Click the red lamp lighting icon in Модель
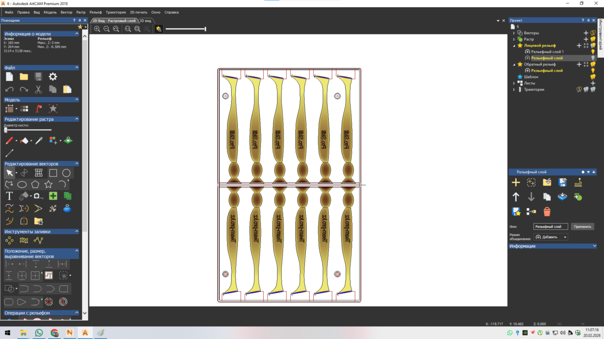Image resolution: width=604 pixels, height=339 pixels. (39, 109)
